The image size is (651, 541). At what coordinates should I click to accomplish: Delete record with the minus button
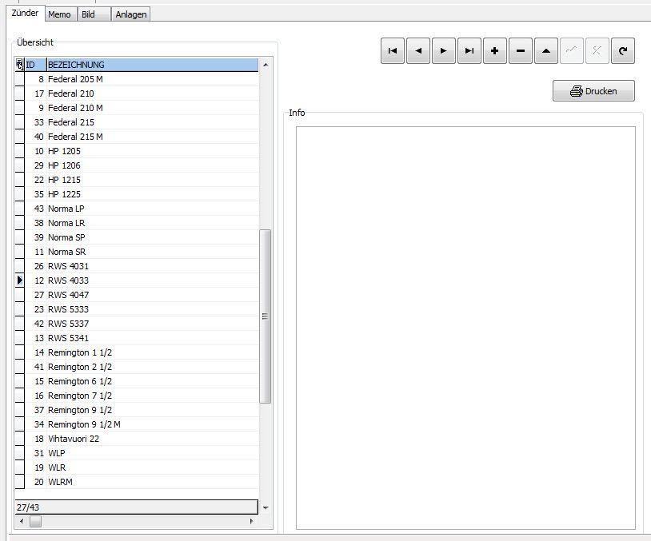click(521, 50)
